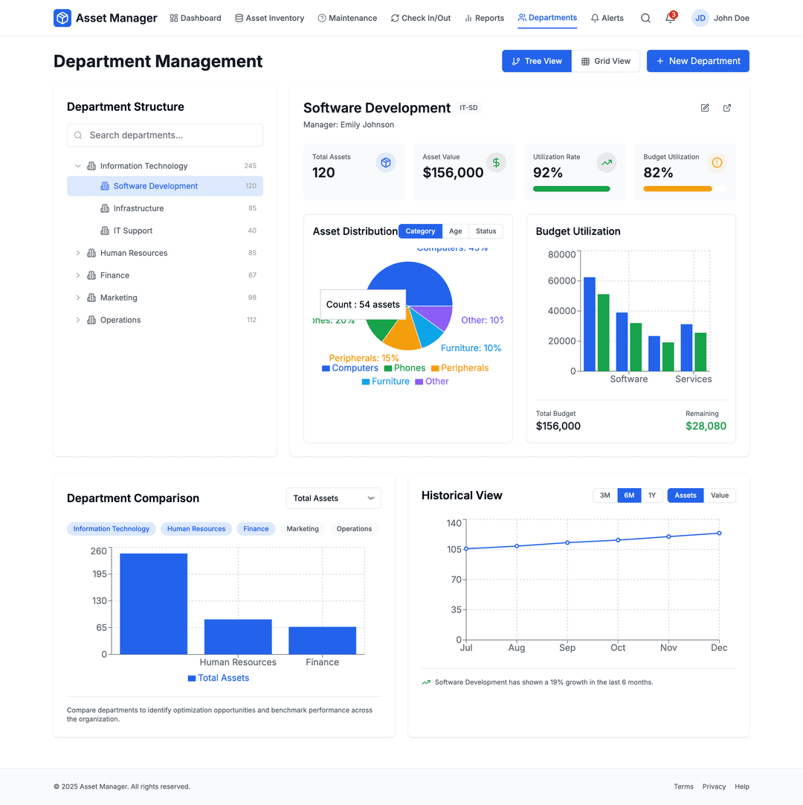Open Software Development in external view icon
Image resolution: width=803 pixels, height=805 pixels.
point(726,108)
